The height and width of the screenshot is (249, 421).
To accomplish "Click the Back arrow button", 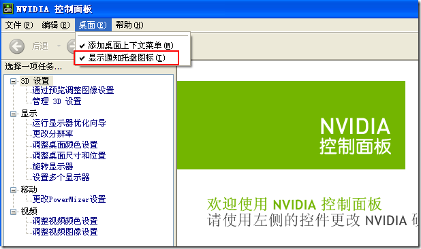I will click(x=17, y=46).
